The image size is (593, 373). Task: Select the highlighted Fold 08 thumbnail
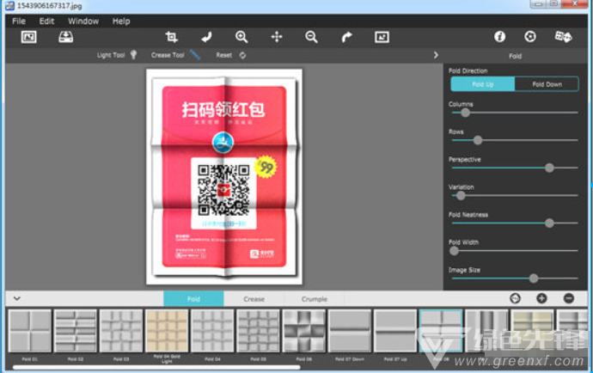pyautogui.click(x=441, y=331)
